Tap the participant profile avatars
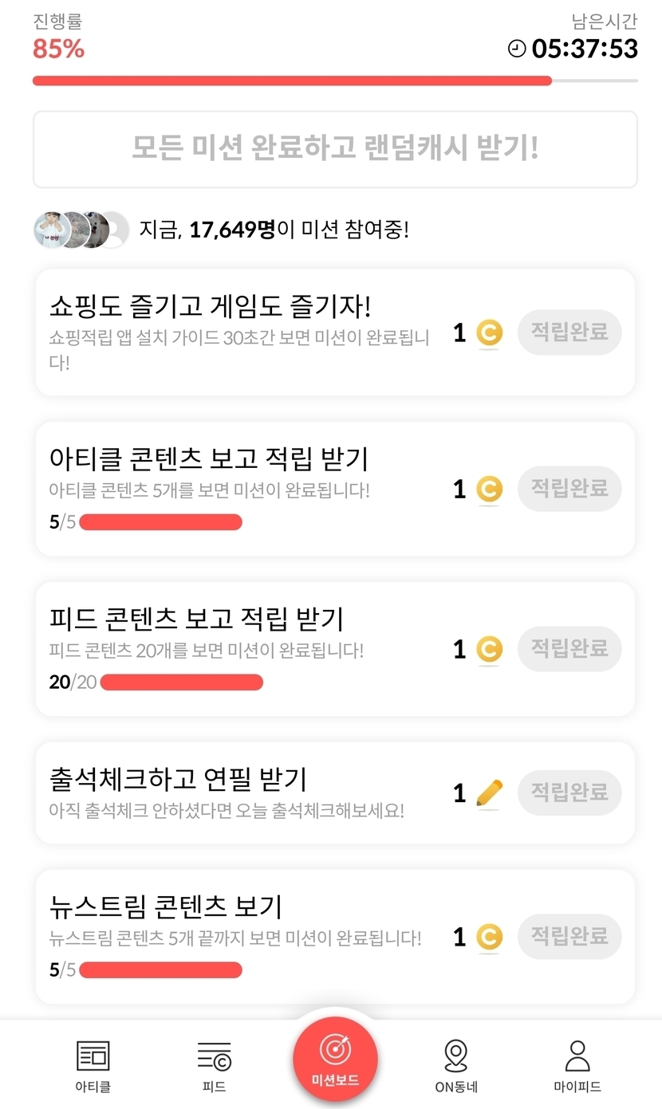 81,230
